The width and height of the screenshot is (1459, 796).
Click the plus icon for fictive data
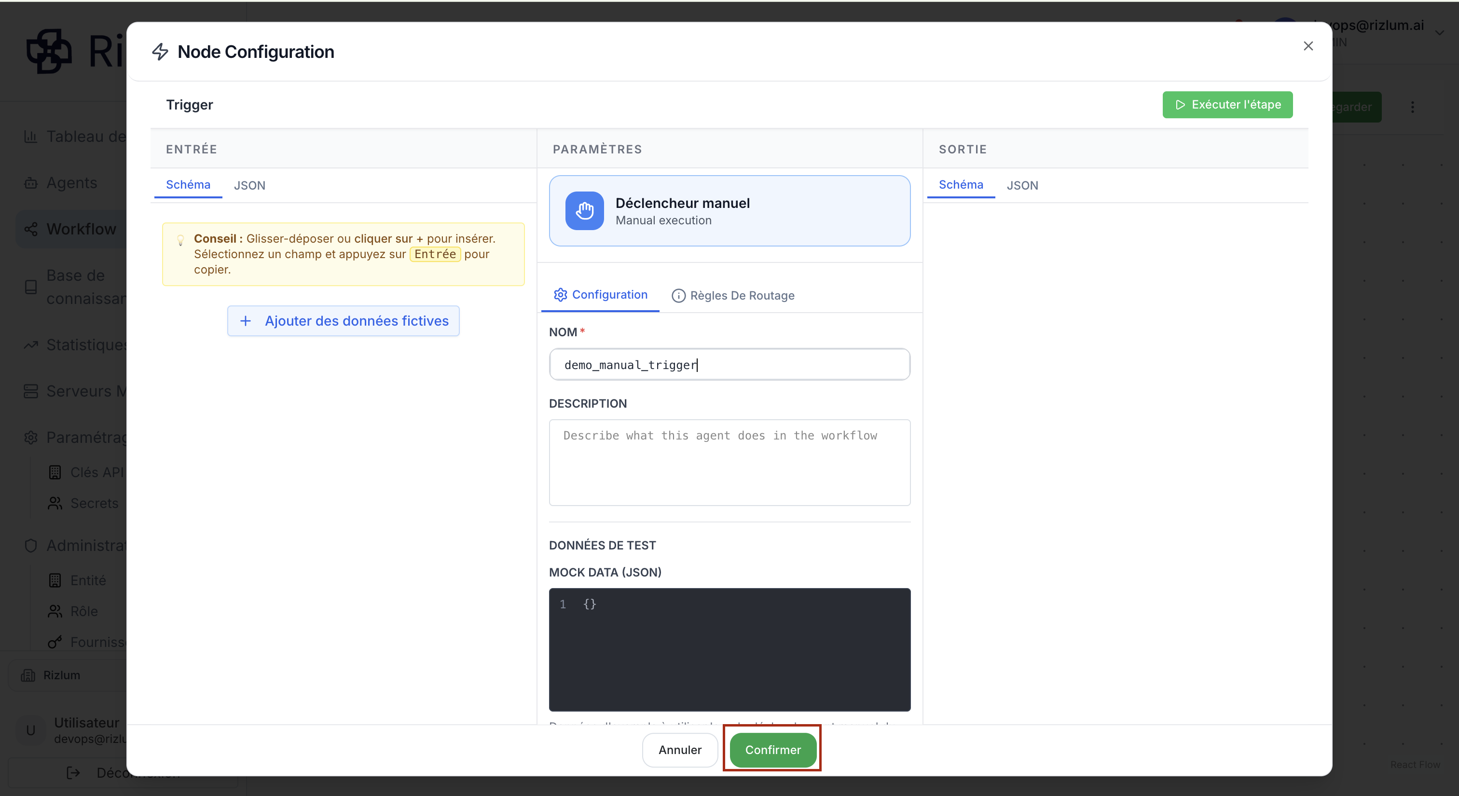coord(245,321)
